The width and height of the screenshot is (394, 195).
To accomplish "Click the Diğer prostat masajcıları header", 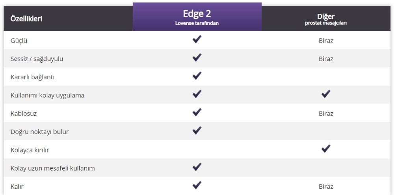I will (x=326, y=19).
